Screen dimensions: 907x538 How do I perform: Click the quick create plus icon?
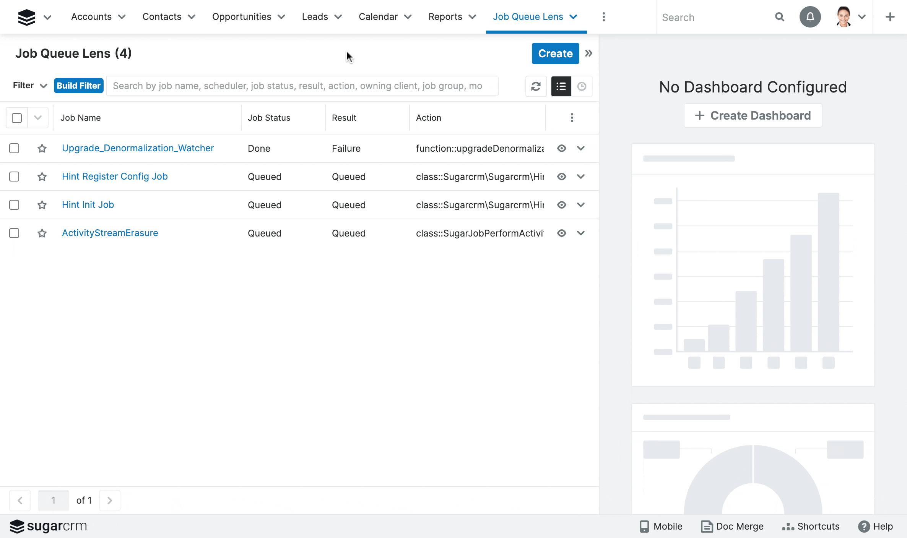coord(890,17)
